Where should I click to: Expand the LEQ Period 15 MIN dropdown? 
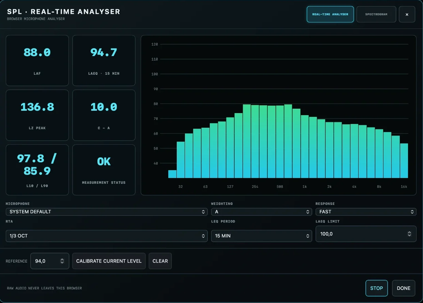click(262, 236)
